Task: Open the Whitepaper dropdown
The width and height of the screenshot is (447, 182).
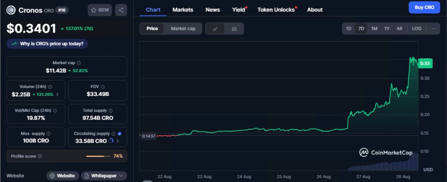Action: click(x=104, y=176)
